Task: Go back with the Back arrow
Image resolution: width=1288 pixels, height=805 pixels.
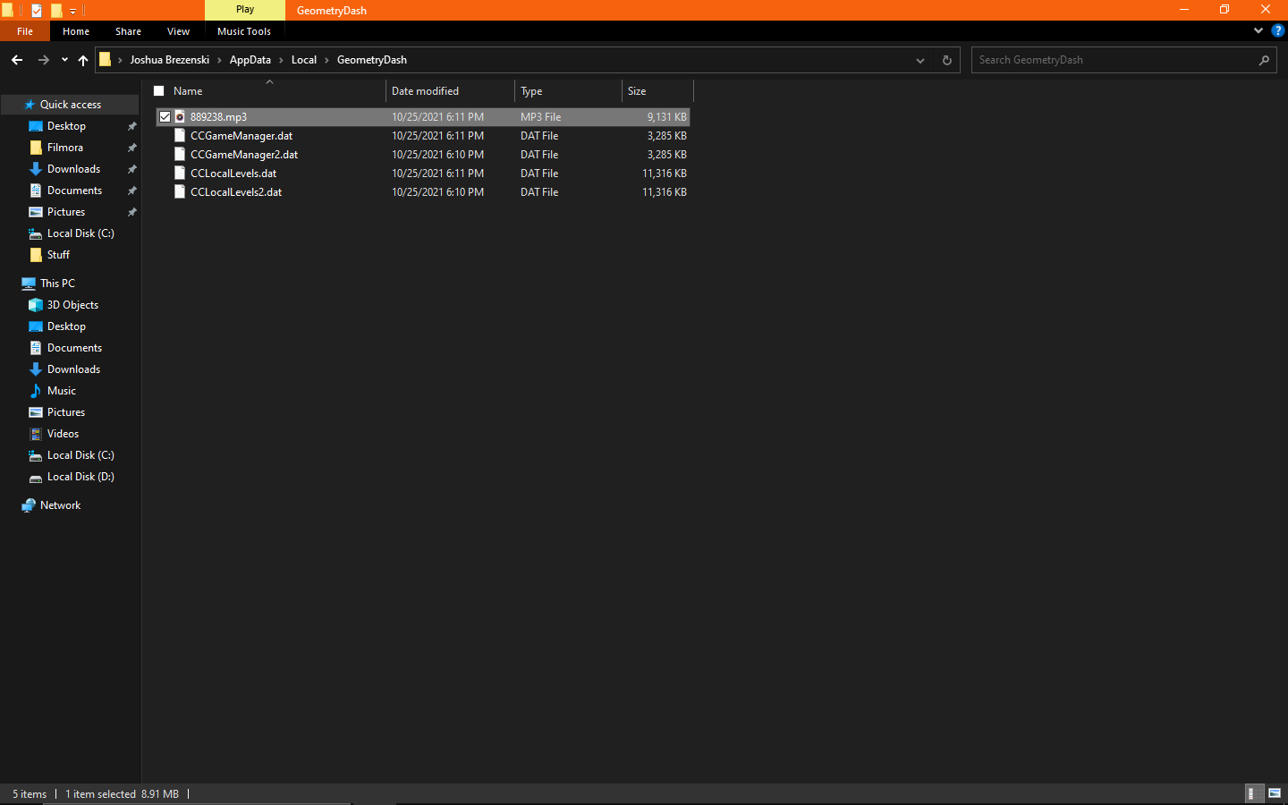Action: [17, 60]
